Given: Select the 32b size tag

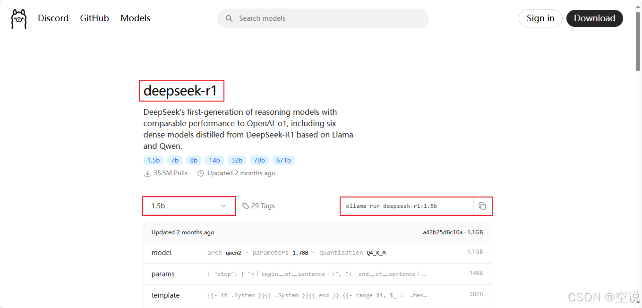Looking at the screenshot, I should click(x=237, y=160).
